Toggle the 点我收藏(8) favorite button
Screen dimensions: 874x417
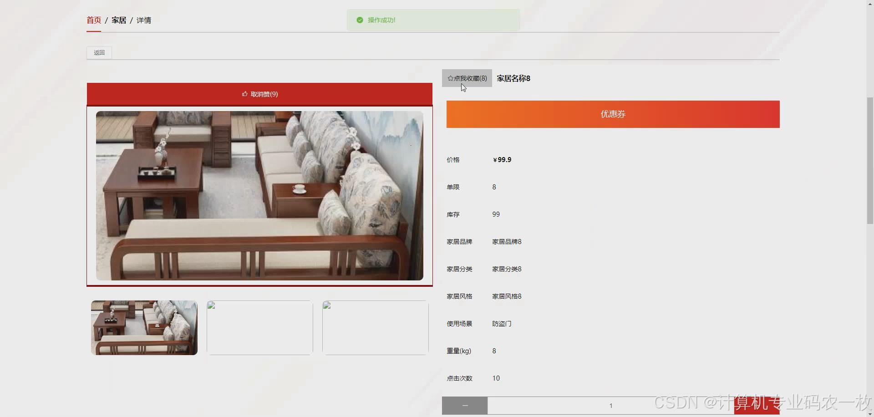point(467,78)
